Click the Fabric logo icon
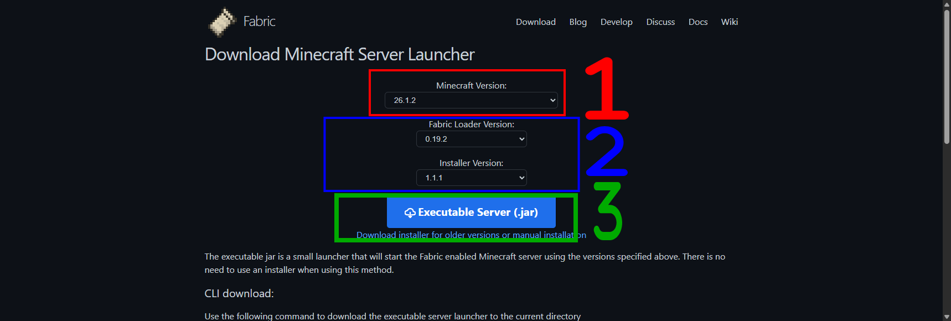The width and height of the screenshot is (951, 321). click(223, 22)
